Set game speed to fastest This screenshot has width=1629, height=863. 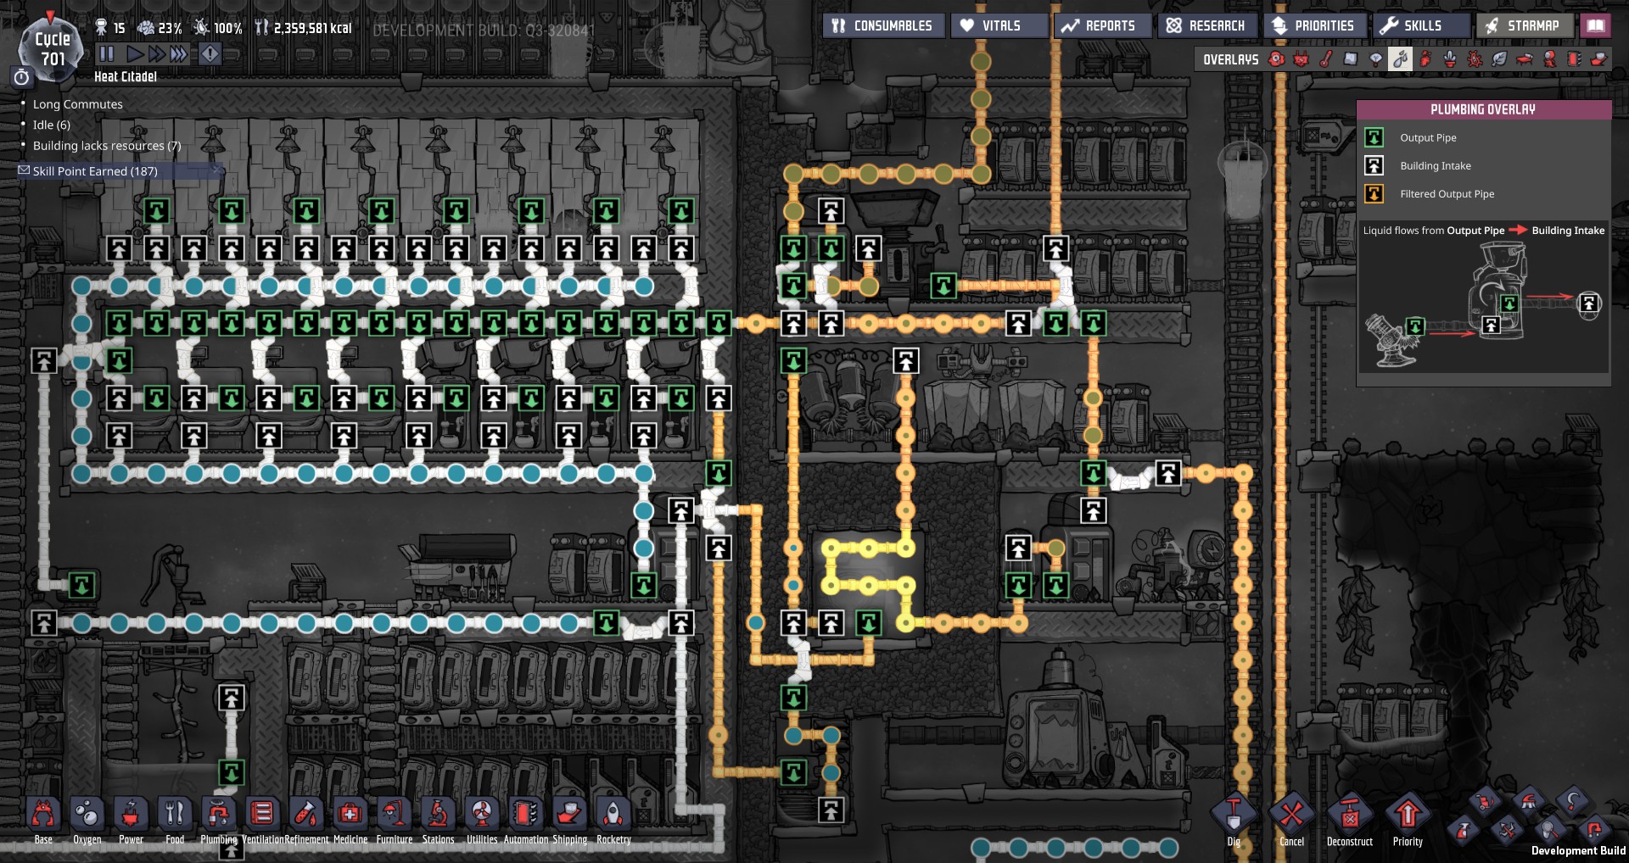178,54
